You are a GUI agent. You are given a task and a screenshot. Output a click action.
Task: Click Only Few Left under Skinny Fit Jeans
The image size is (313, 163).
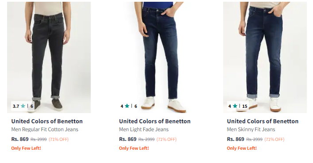coord(242,148)
